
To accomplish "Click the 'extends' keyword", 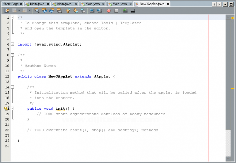I will (x=83, y=76).
